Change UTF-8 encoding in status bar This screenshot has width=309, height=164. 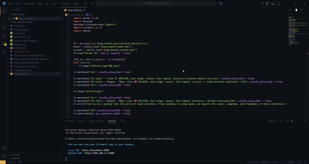click(x=274, y=162)
